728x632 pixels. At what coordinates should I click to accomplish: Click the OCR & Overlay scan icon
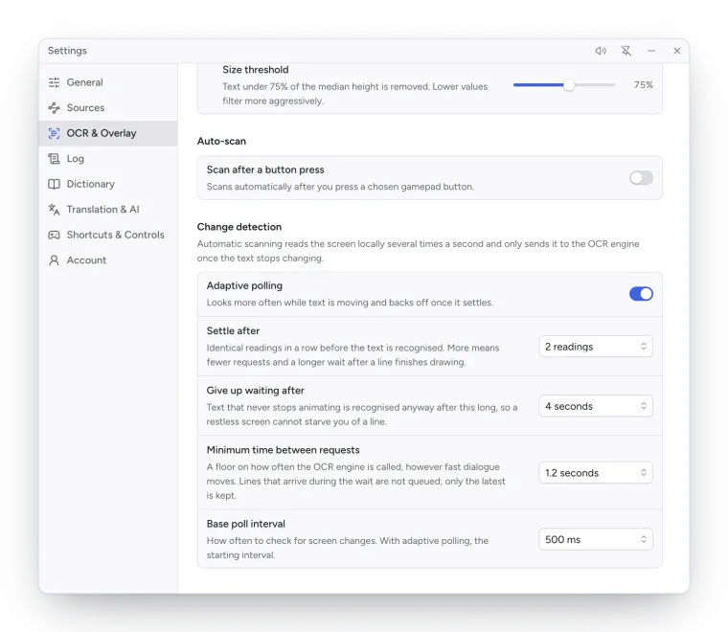pos(54,133)
